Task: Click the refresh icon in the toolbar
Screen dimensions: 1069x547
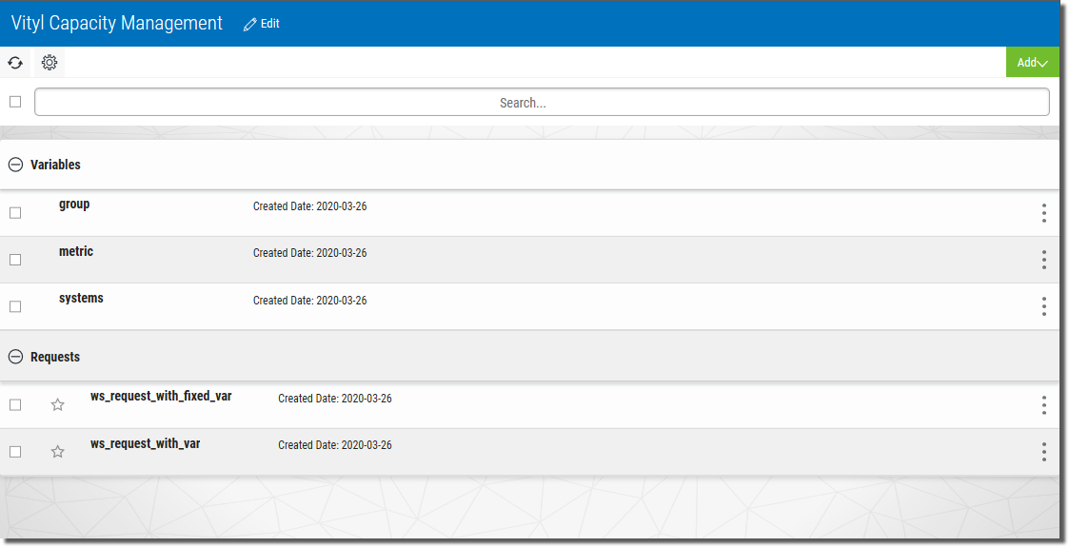Action: (15, 63)
